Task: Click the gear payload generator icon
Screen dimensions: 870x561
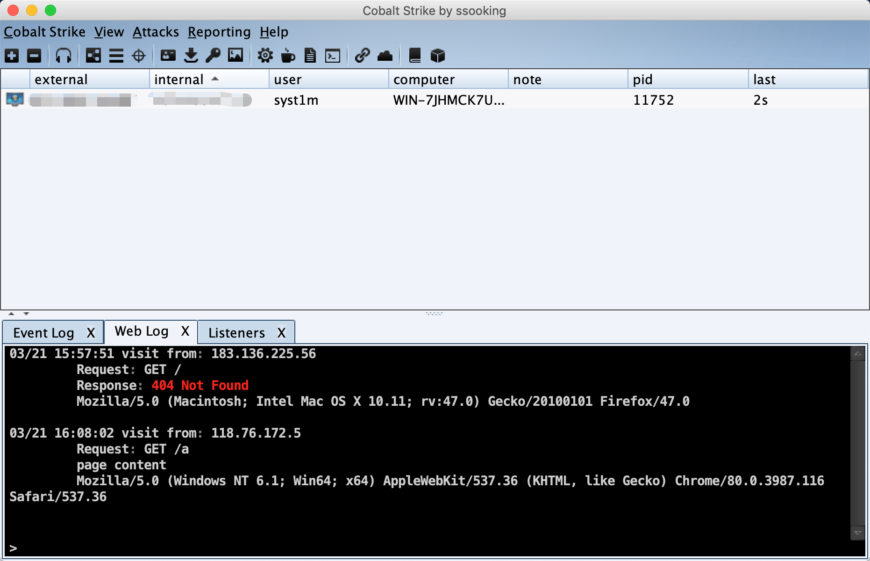Action: [x=265, y=56]
